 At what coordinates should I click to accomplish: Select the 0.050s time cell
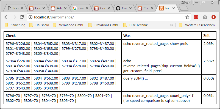(x=209, y=83)
